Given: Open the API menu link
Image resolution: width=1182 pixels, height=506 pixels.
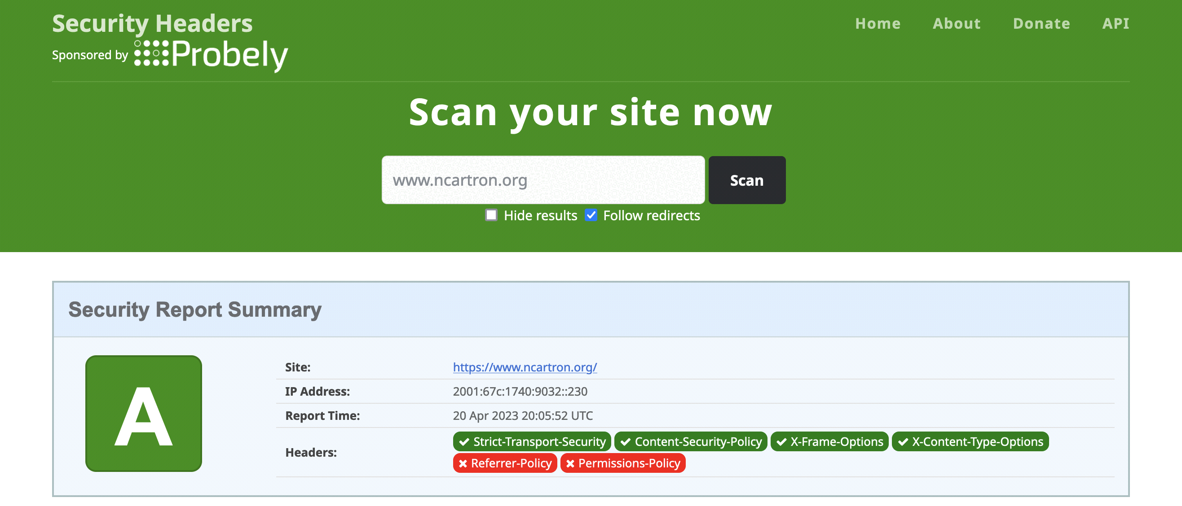Looking at the screenshot, I should (1116, 23).
